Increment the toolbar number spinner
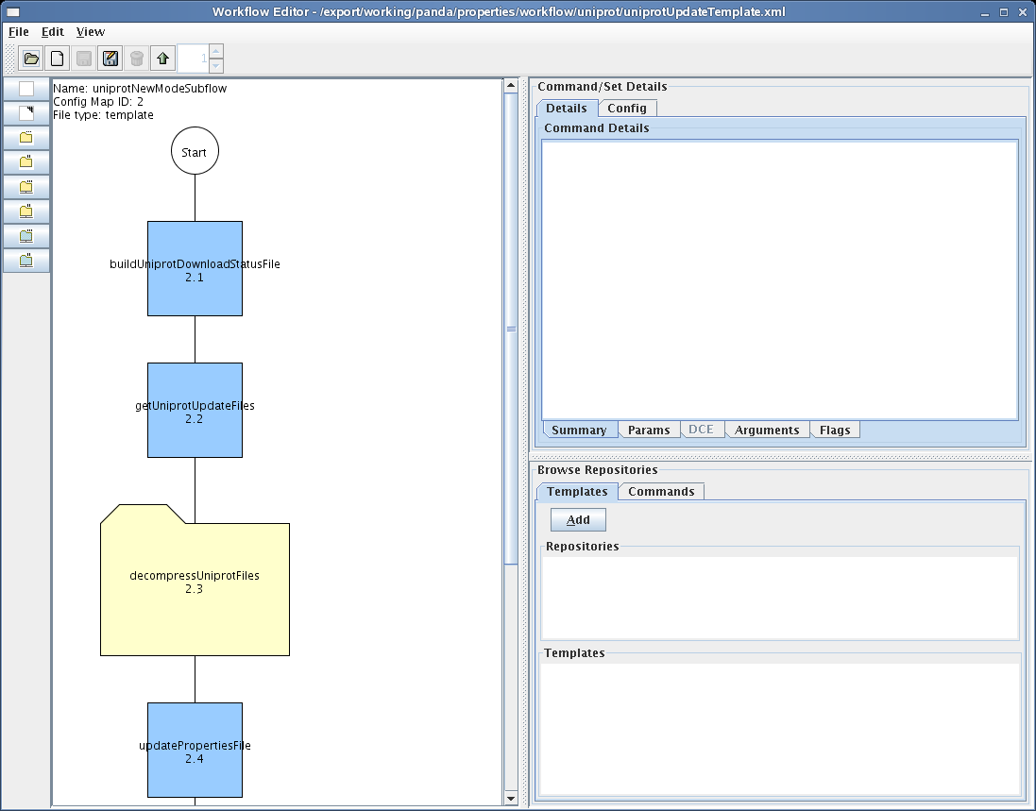This screenshot has width=1036, height=811. tap(215, 52)
